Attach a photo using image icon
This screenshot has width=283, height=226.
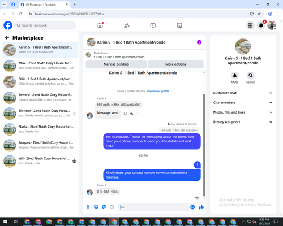(96, 207)
